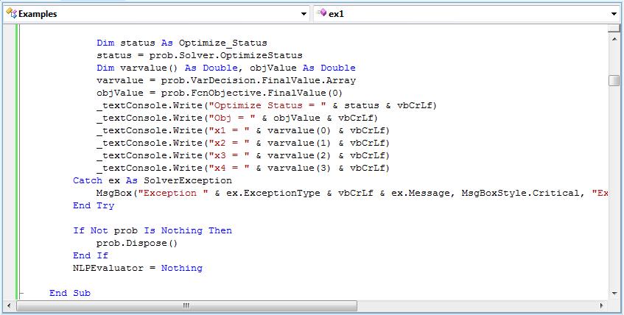The image size is (624, 315).
Task: Click the editor split bar above scrollbar
Action: pyautogui.click(x=614, y=28)
